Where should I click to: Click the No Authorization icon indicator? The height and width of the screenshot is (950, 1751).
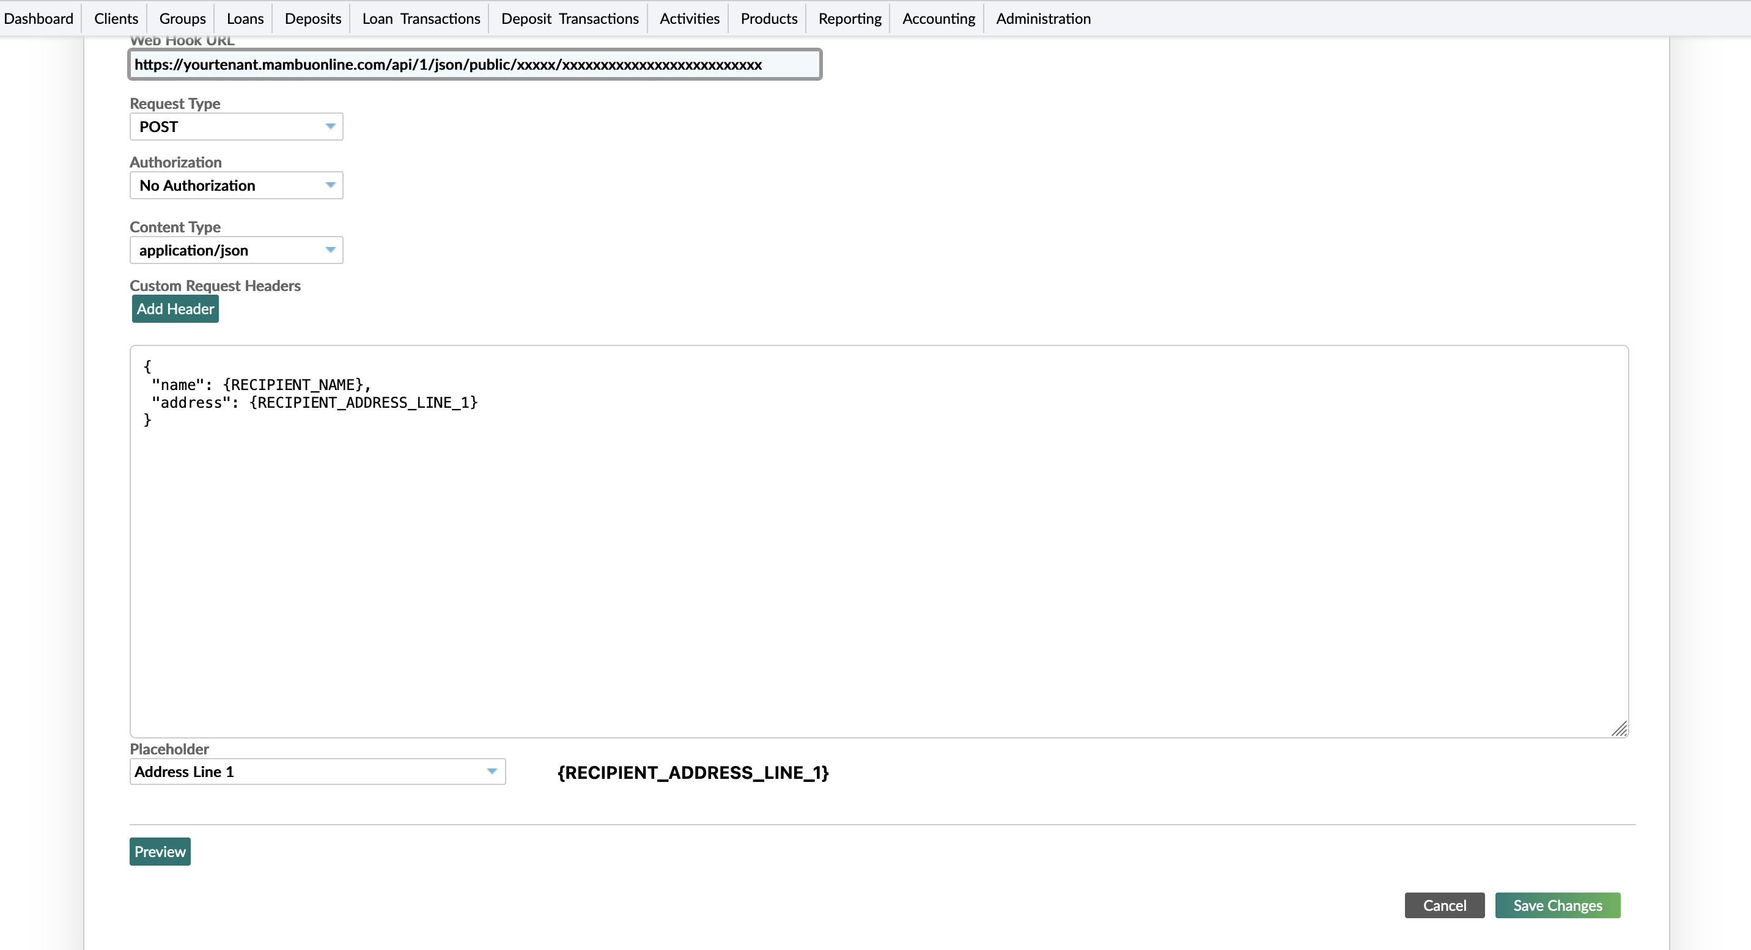click(330, 186)
